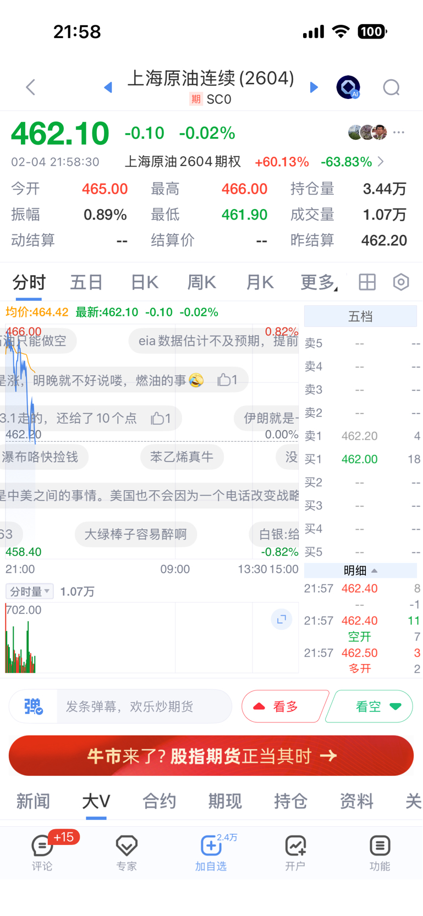
Task: Tap the search magnifier icon
Action: (x=392, y=87)
